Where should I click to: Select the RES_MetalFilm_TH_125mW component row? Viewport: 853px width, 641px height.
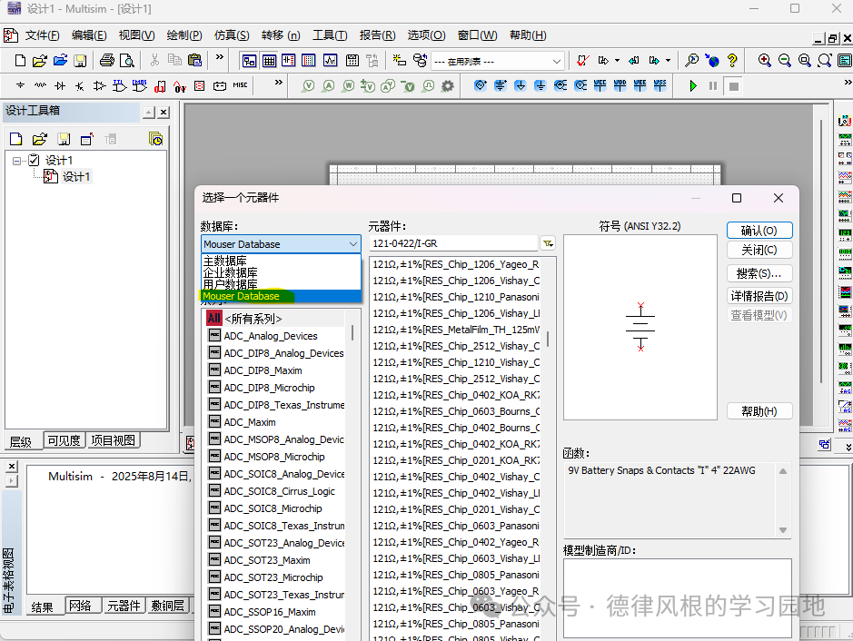click(x=456, y=330)
